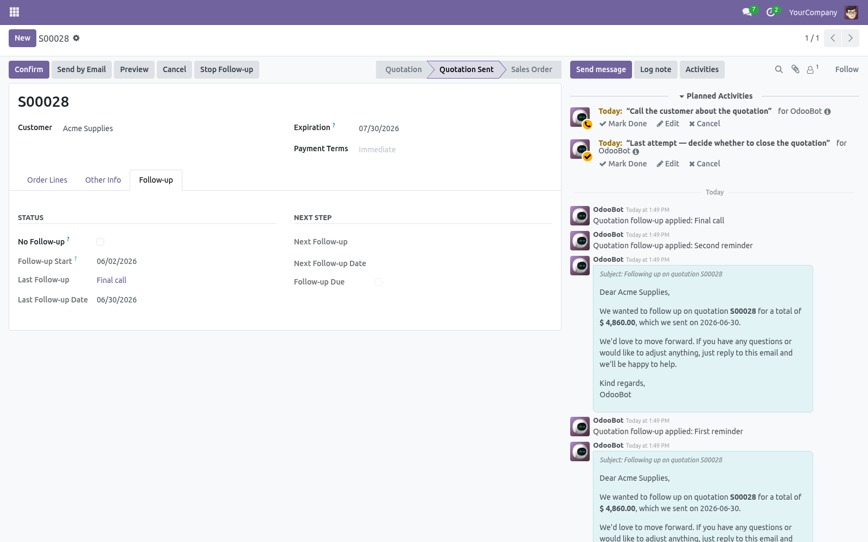Select the Sales Order status stage
868x542 pixels.
point(531,69)
